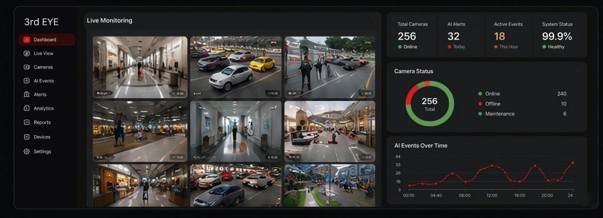Go to the Devices section
This screenshot has height=218, width=603.
pyautogui.click(x=37, y=137)
